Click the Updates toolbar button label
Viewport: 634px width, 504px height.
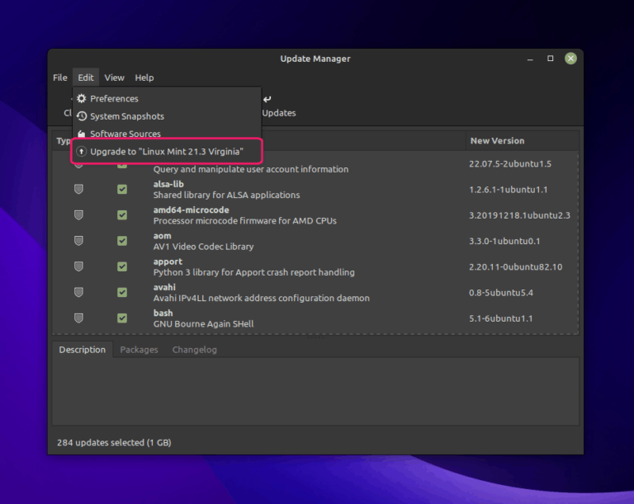tap(279, 113)
